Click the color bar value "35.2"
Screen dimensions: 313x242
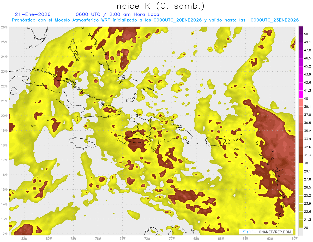tap(308, 131)
